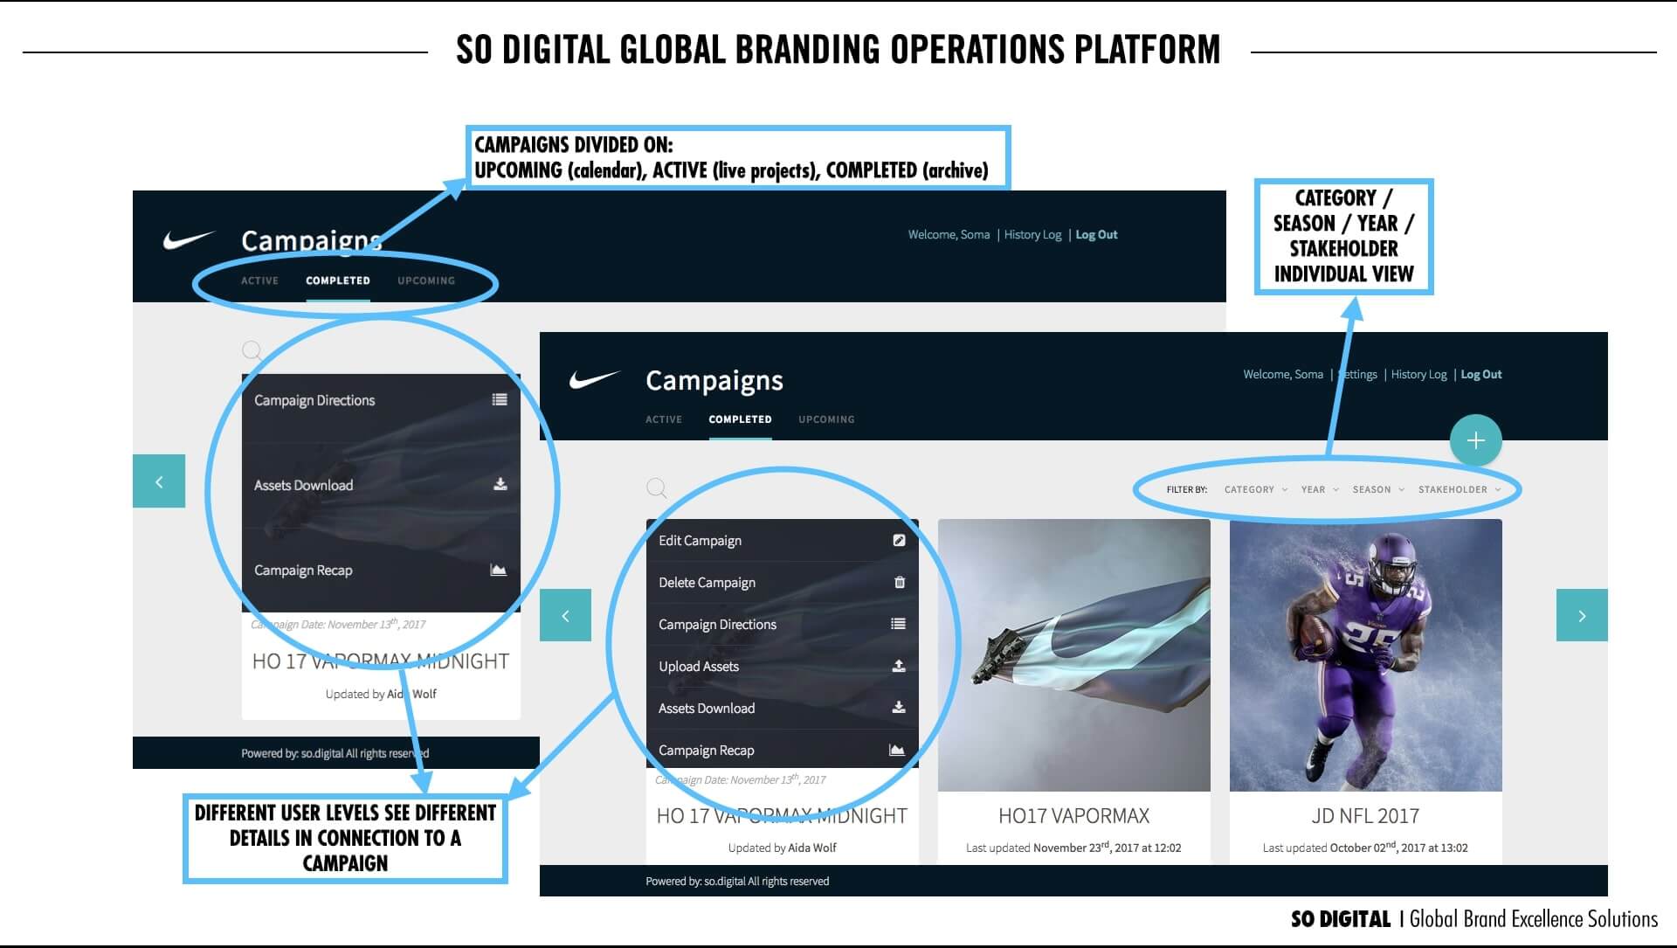Click HO 17 VAPORMAX MIDNIGHT title in back window

(x=381, y=661)
